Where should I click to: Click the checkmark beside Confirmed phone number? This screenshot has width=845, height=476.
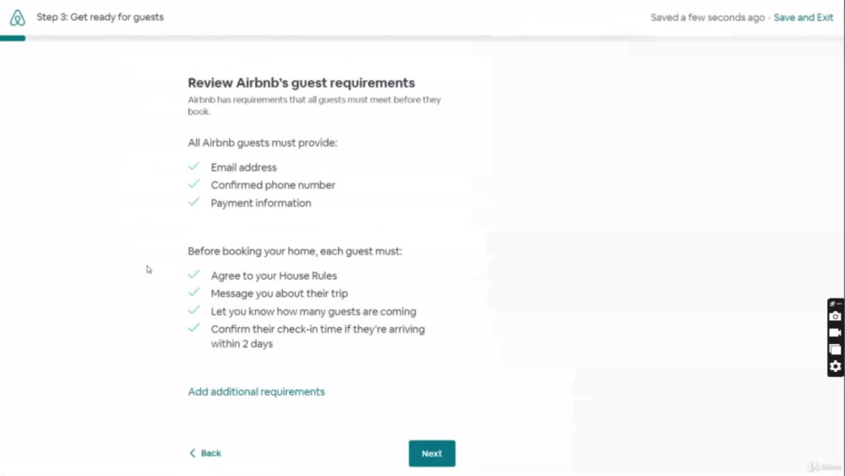coord(194,184)
